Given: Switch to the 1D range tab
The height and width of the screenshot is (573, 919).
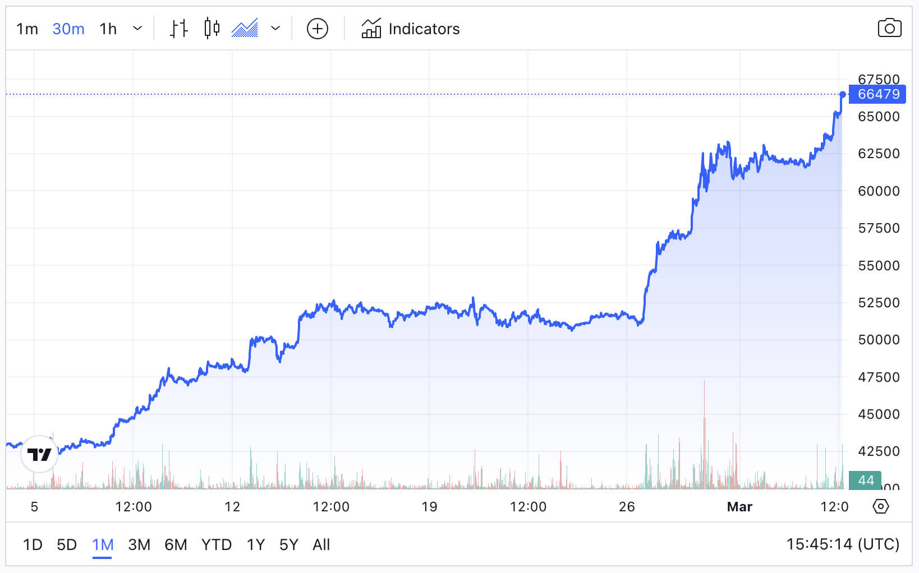Looking at the screenshot, I should click(x=33, y=544).
